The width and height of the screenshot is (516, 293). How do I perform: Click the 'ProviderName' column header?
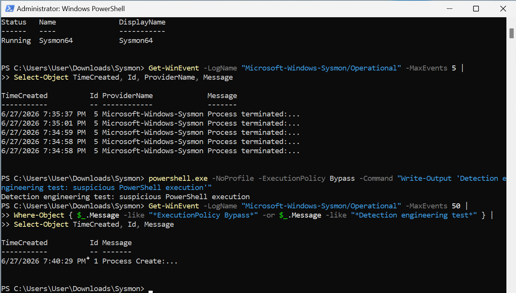tap(127, 96)
